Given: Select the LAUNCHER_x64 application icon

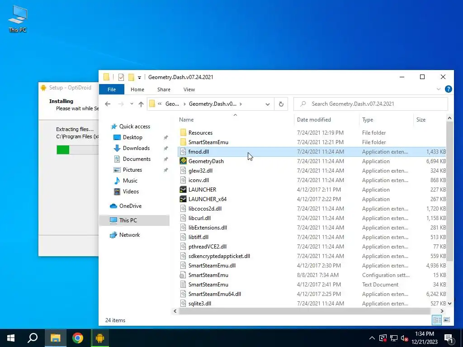Looking at the screenshot, I should [x=183, y=199].
